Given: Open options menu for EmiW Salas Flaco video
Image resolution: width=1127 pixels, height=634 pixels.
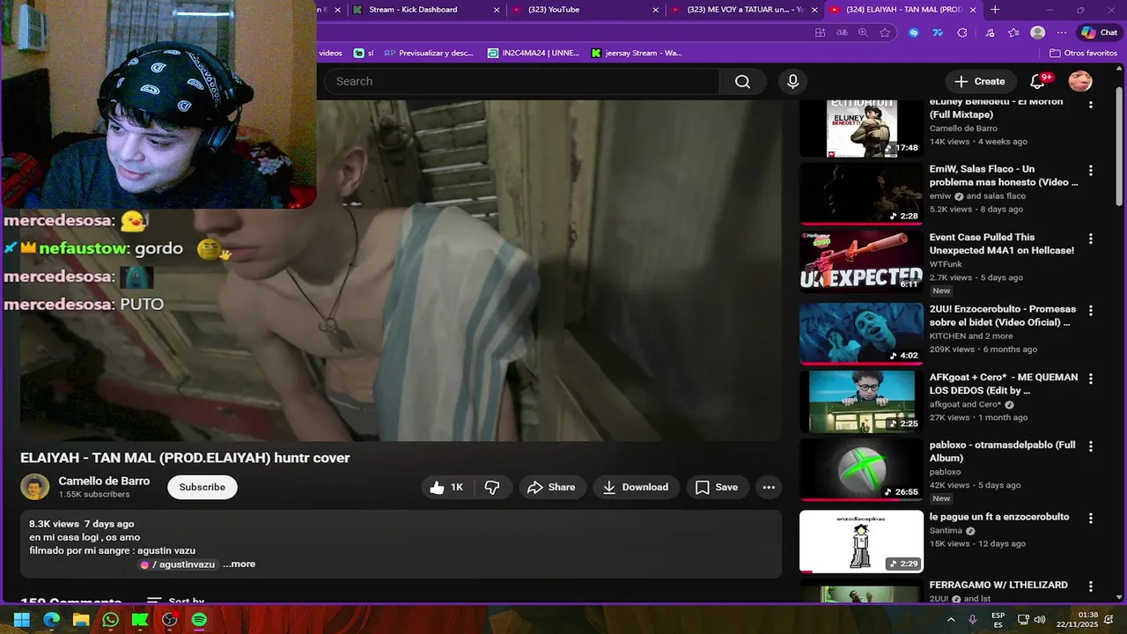Looking at the screenshot, I should [x=1091, y=170].
